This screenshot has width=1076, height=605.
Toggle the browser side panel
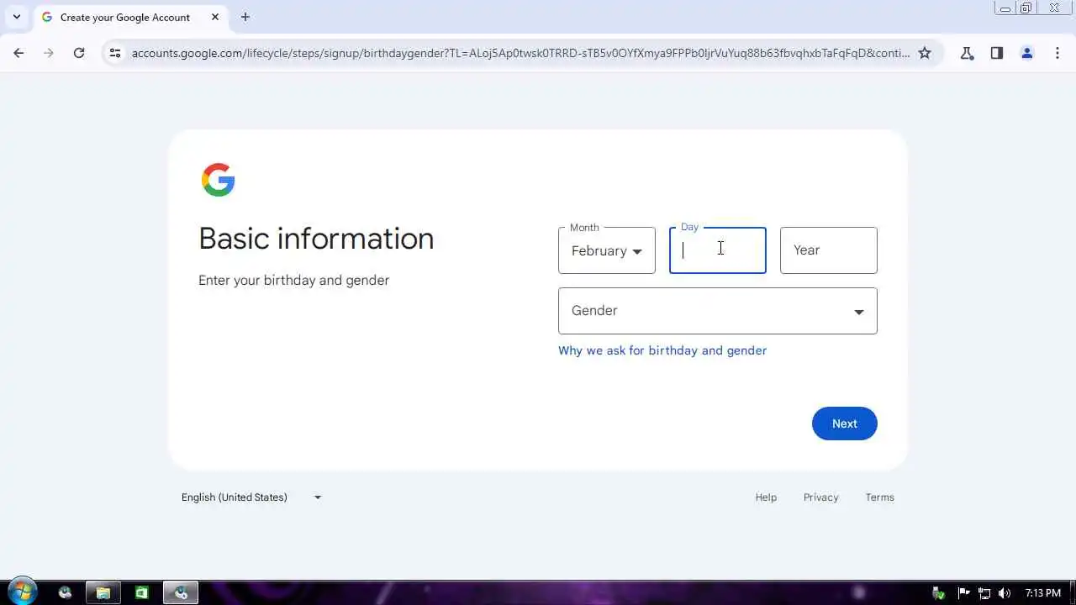(x=997, y=53)
